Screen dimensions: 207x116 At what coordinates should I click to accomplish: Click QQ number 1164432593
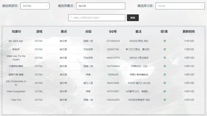pos(113,100)
